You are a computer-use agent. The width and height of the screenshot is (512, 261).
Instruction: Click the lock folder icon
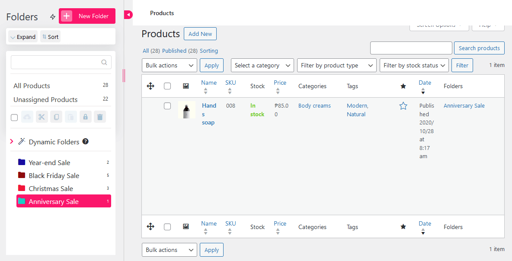[x=85, y=117]
